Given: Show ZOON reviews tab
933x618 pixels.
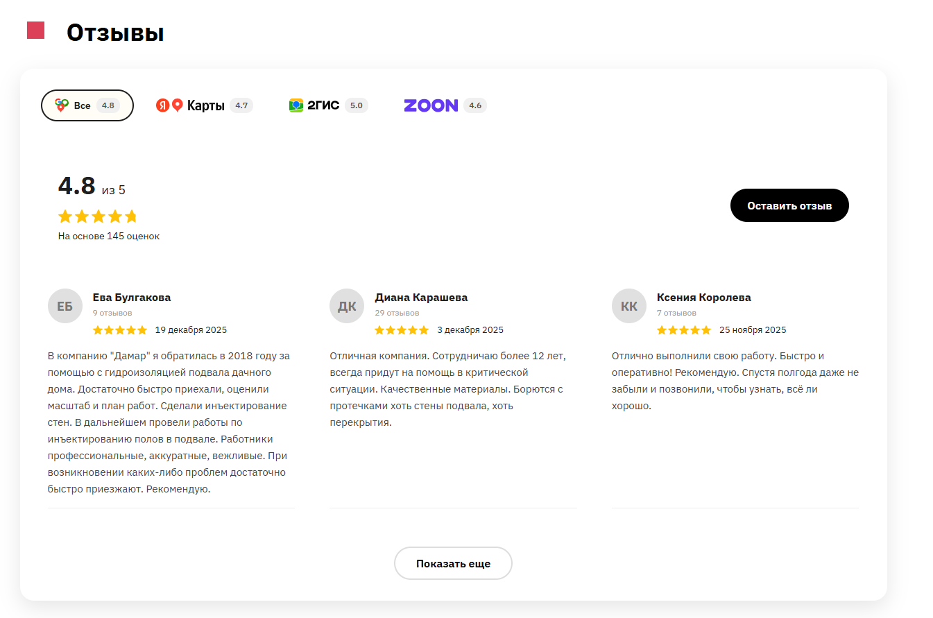Looking at the screenshot, I should [x=445, y=105].
